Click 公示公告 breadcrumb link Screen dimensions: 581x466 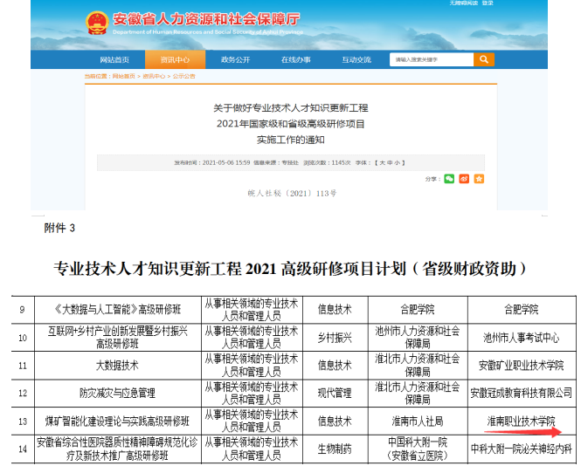coord(183,77)
